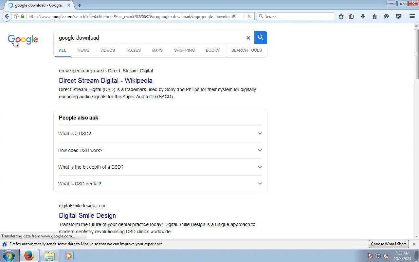Click the Firefox back arrow button
The width and height of the screenshot is (419, 262).
pyautogui.click(x=7, y=16)
